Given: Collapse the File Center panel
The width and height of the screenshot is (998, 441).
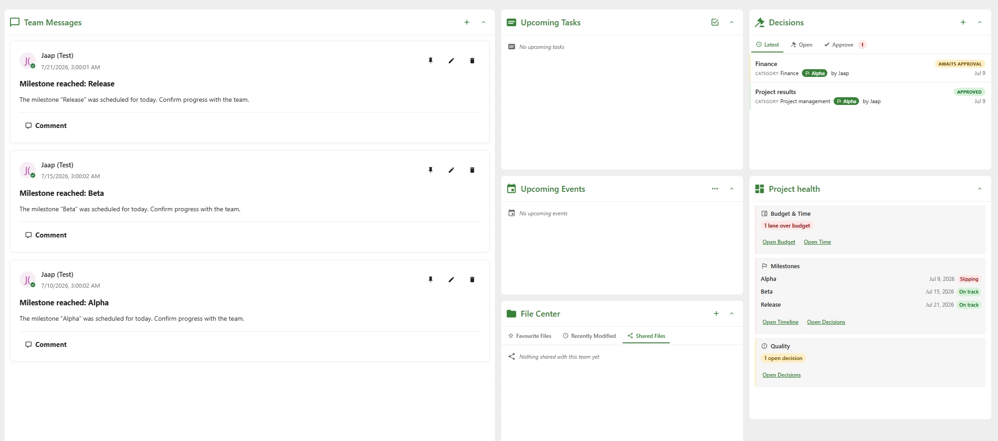Looking at the screenshot, I should pyautogui.click(x=732, y=313).
